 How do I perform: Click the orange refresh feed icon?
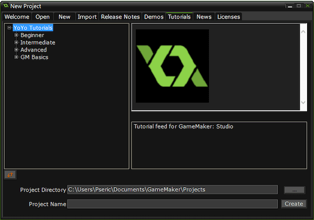click(x=10, y=175)
